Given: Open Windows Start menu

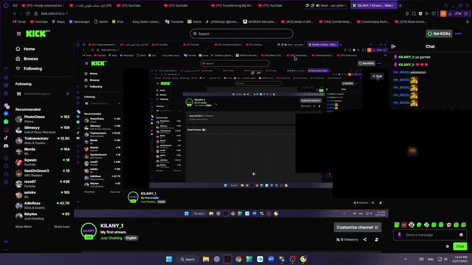Looking at the screenshot, I should [x=169, y=259].
